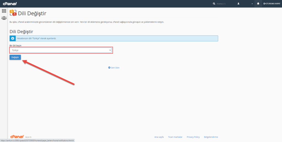Follow the Geri Dön link text
Viewport: 282px width, 142px height.
click(x=115, y=68)
